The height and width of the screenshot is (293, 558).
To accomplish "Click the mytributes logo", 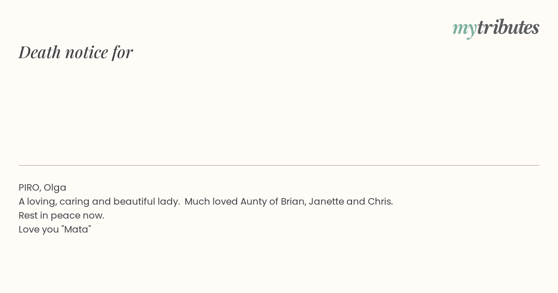I will 496,28.
